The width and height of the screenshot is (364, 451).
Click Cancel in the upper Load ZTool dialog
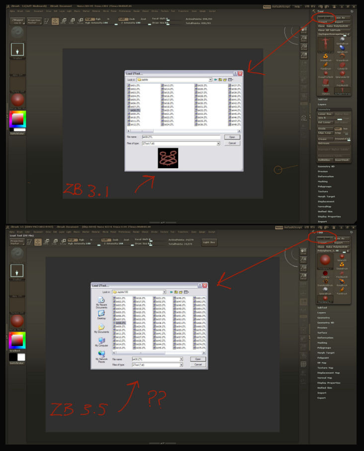click(232, 143)
